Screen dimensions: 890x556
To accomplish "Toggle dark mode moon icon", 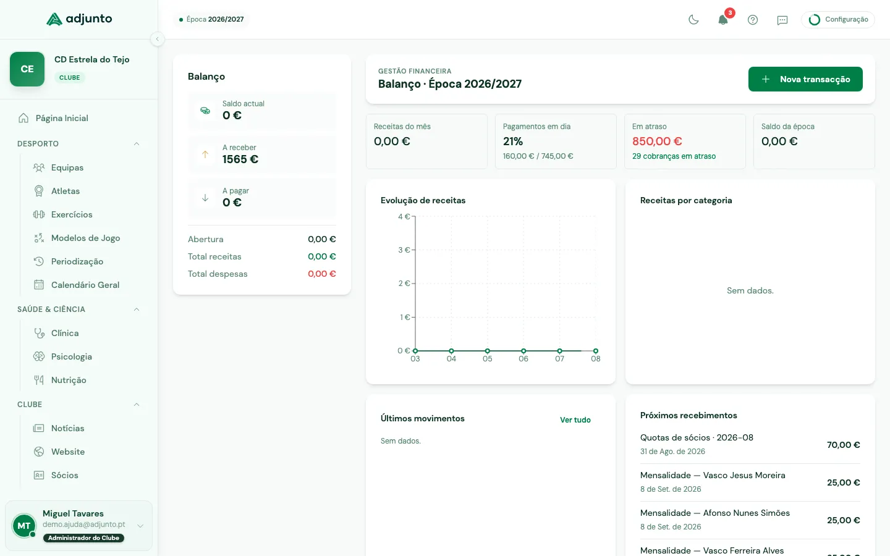I will (693, 20).
